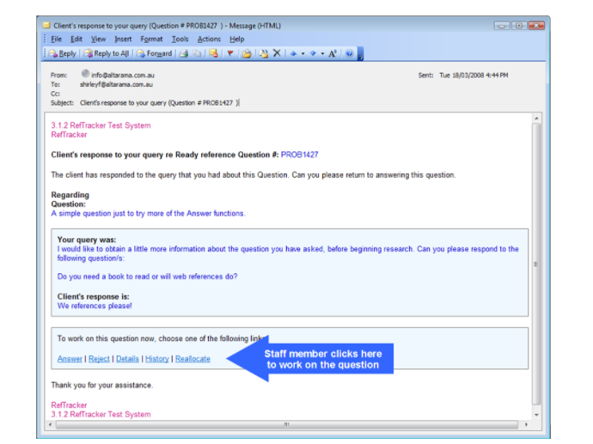Click the junk sender envelope icon
Screen dimensions: 593x444
click(214, 53)
